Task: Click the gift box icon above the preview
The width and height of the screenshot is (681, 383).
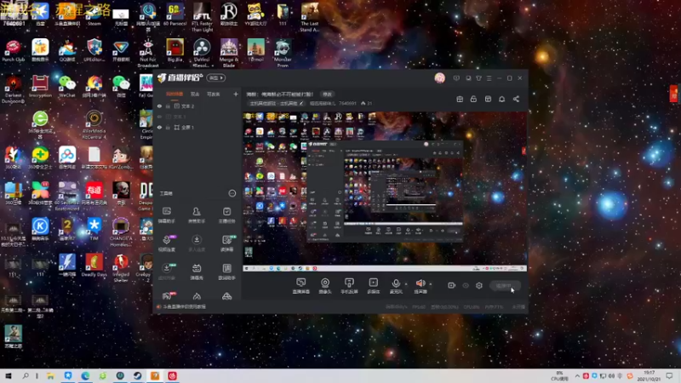Action: point(460,99)
